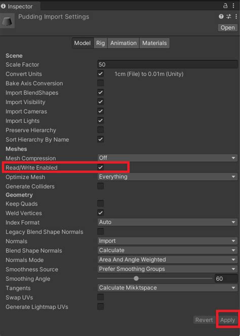Enable Bake Axis Conversion
Image resolution: width=240 pixels, height=336 pixels.
100,83
